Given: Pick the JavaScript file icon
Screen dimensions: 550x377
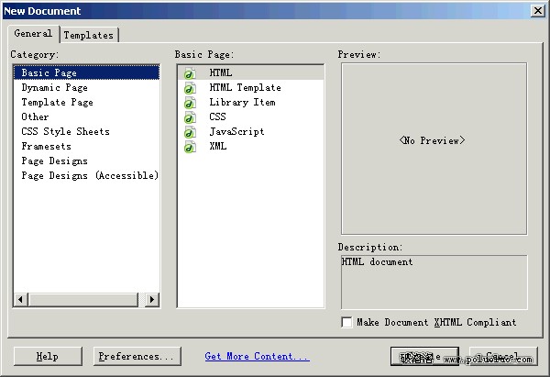Looking at the screenshot, I should 190,132.
